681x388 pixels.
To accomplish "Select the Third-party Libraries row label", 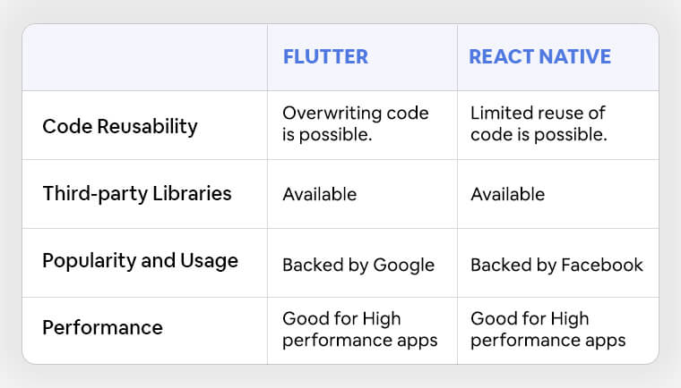I will click(x=136, y=194).
